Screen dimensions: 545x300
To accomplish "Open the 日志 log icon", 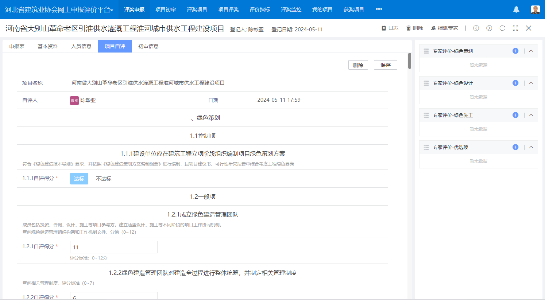I will [384, 28].
